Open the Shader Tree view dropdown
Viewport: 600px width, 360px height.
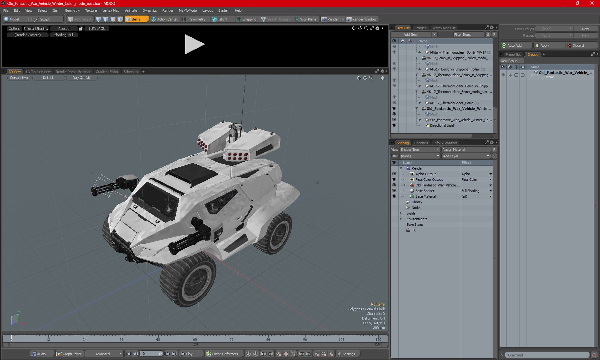pos(420,150)
